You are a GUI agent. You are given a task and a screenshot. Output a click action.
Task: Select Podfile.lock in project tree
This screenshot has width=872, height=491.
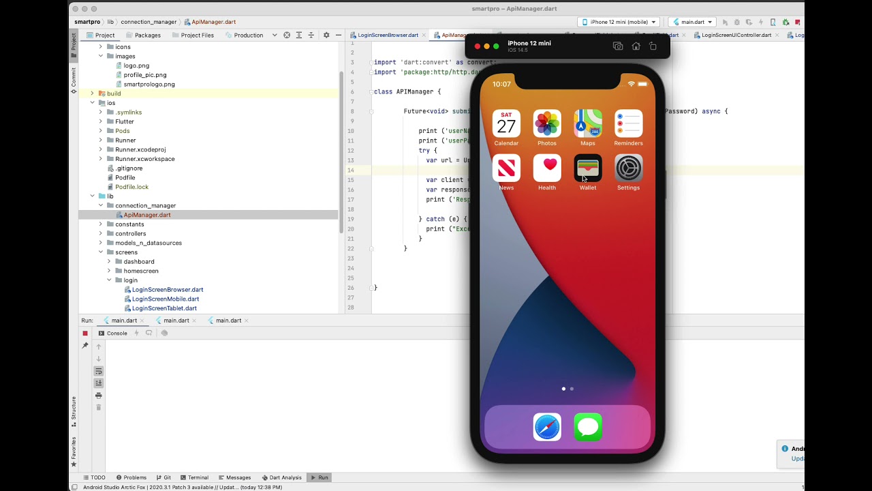coord(131,187)
